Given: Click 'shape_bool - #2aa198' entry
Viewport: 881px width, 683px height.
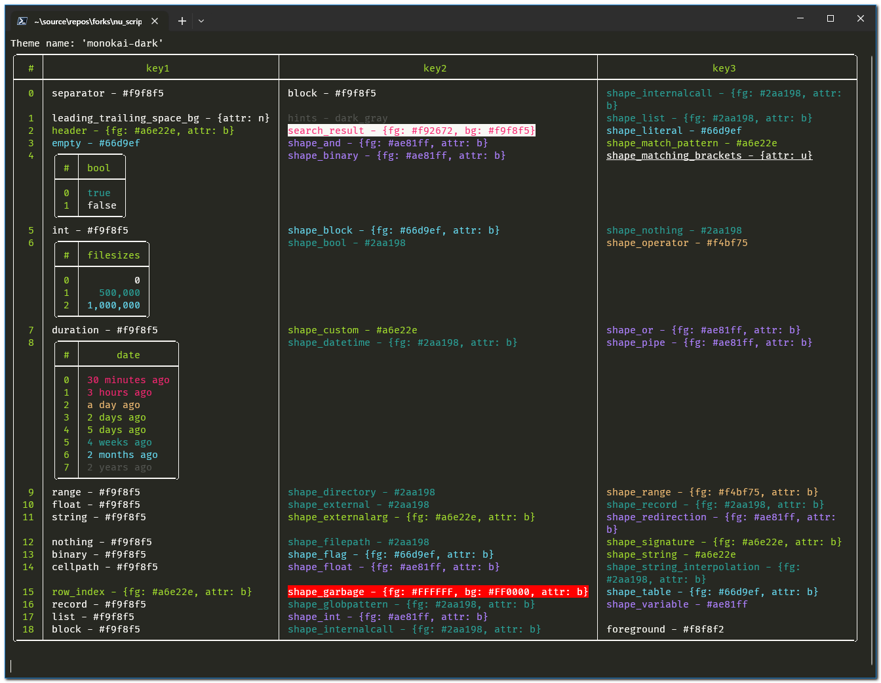Looking at the screenshot, I should (347, 243).
